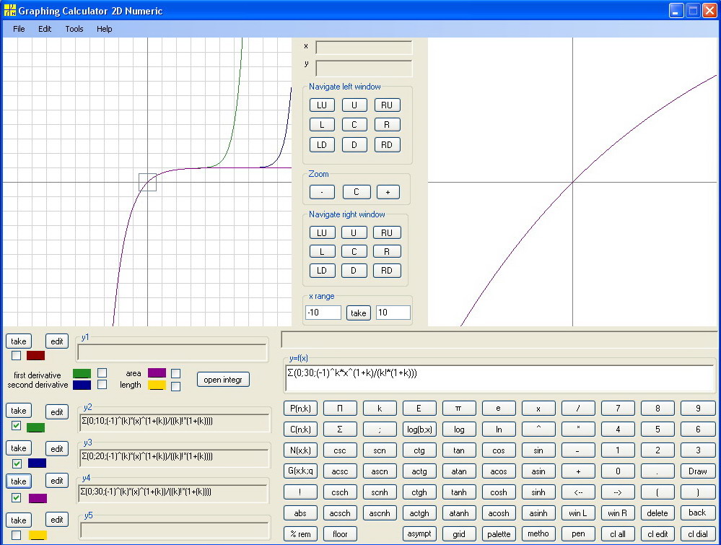This screenshot has width=721, height=545.
Task: Uncheck the y2 function checkbox
Action: tap(16, 425)
